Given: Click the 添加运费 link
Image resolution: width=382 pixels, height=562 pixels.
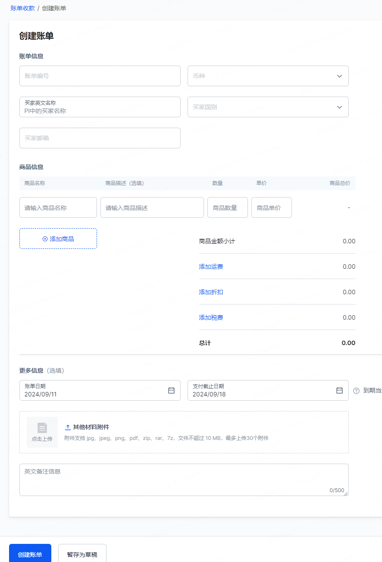Looking at the screenshot, I should coord(211,267).
